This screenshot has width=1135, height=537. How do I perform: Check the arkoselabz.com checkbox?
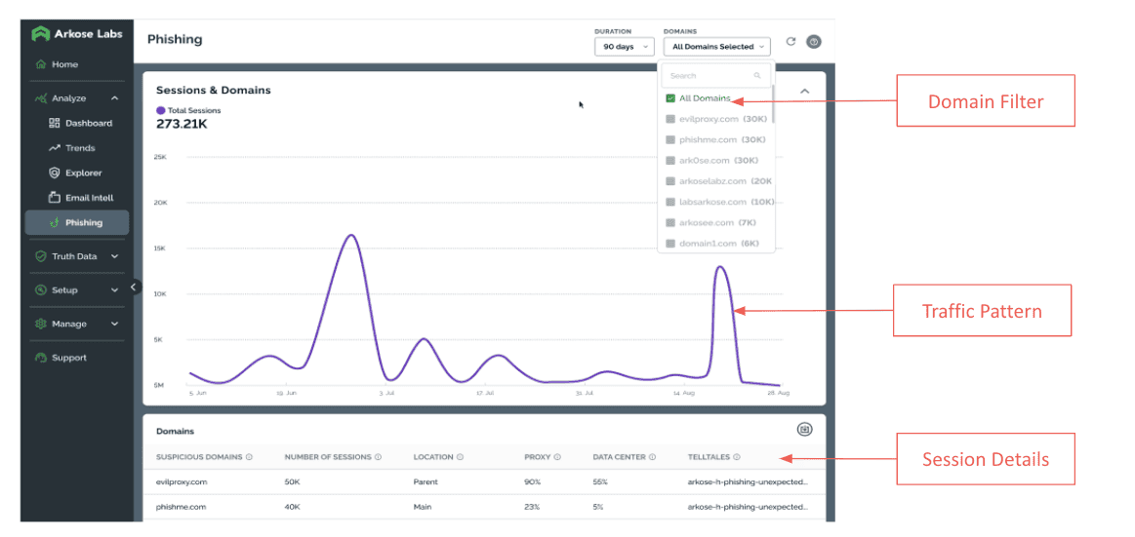tap(670, 181)
